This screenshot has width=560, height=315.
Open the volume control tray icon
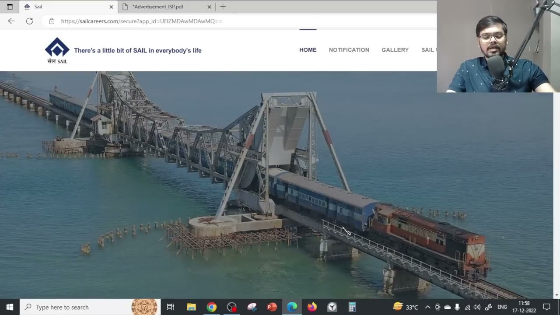click(477, 307)
